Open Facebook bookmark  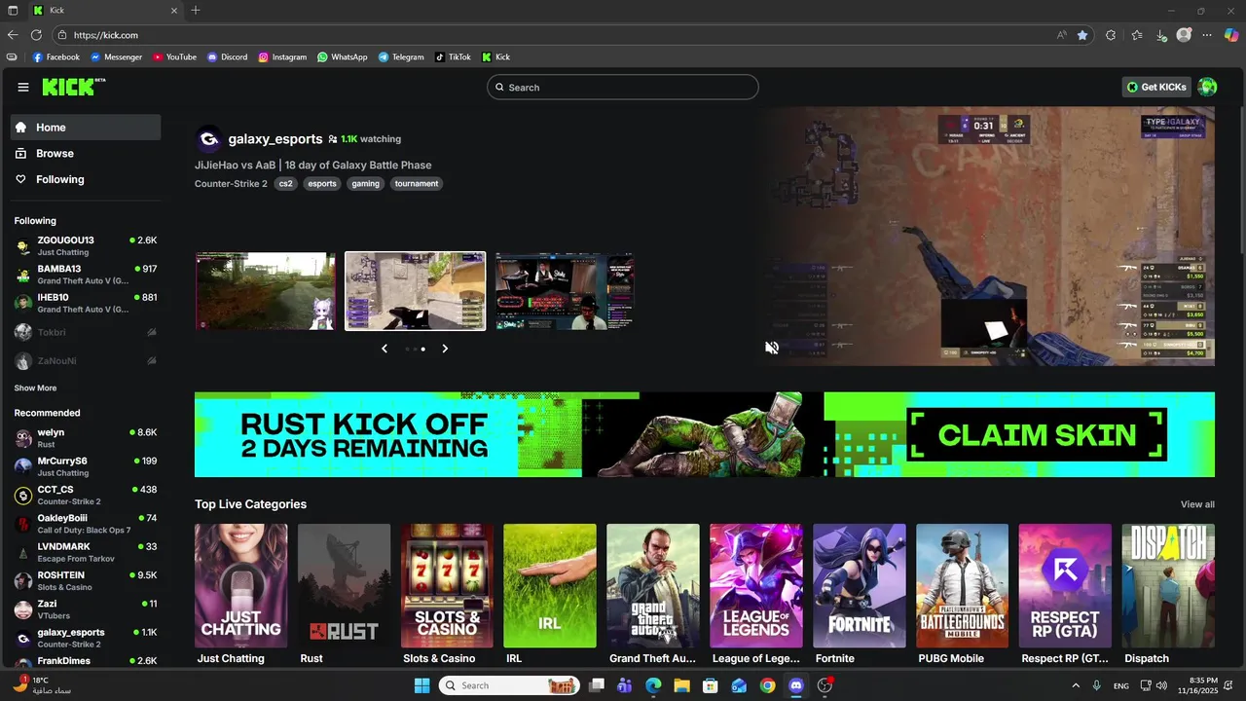point(56,57)
